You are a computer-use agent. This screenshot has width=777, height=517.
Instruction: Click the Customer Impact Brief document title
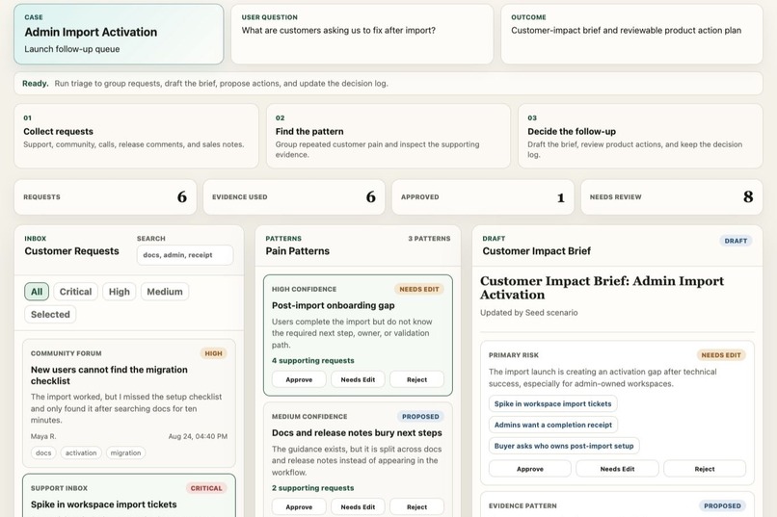(602, 288)
